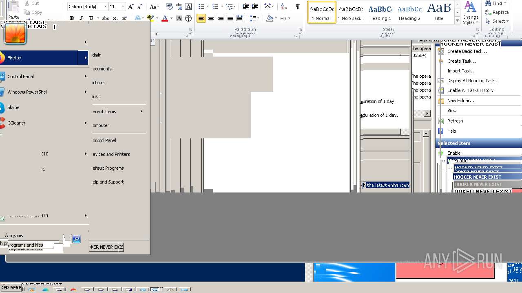Image resolution: width=522 pixels, height=293 pixels.
Task: Click the Clear Formatting icon
Action: [169, 7]
